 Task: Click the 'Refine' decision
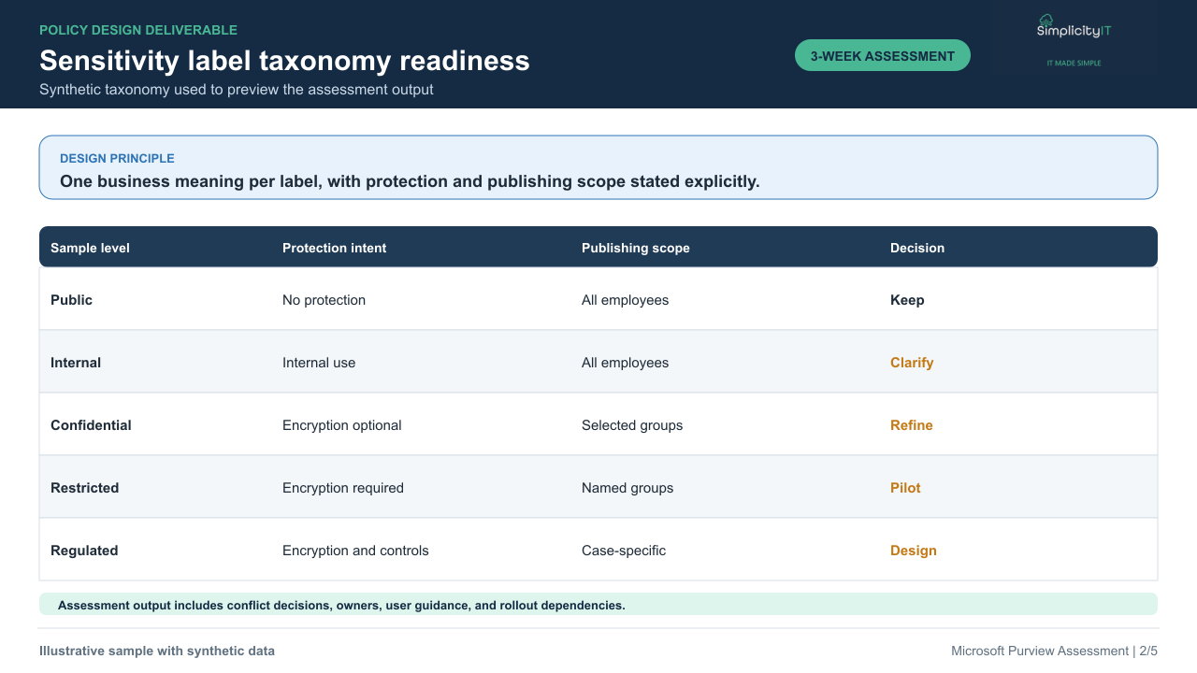tap(912, 425)
